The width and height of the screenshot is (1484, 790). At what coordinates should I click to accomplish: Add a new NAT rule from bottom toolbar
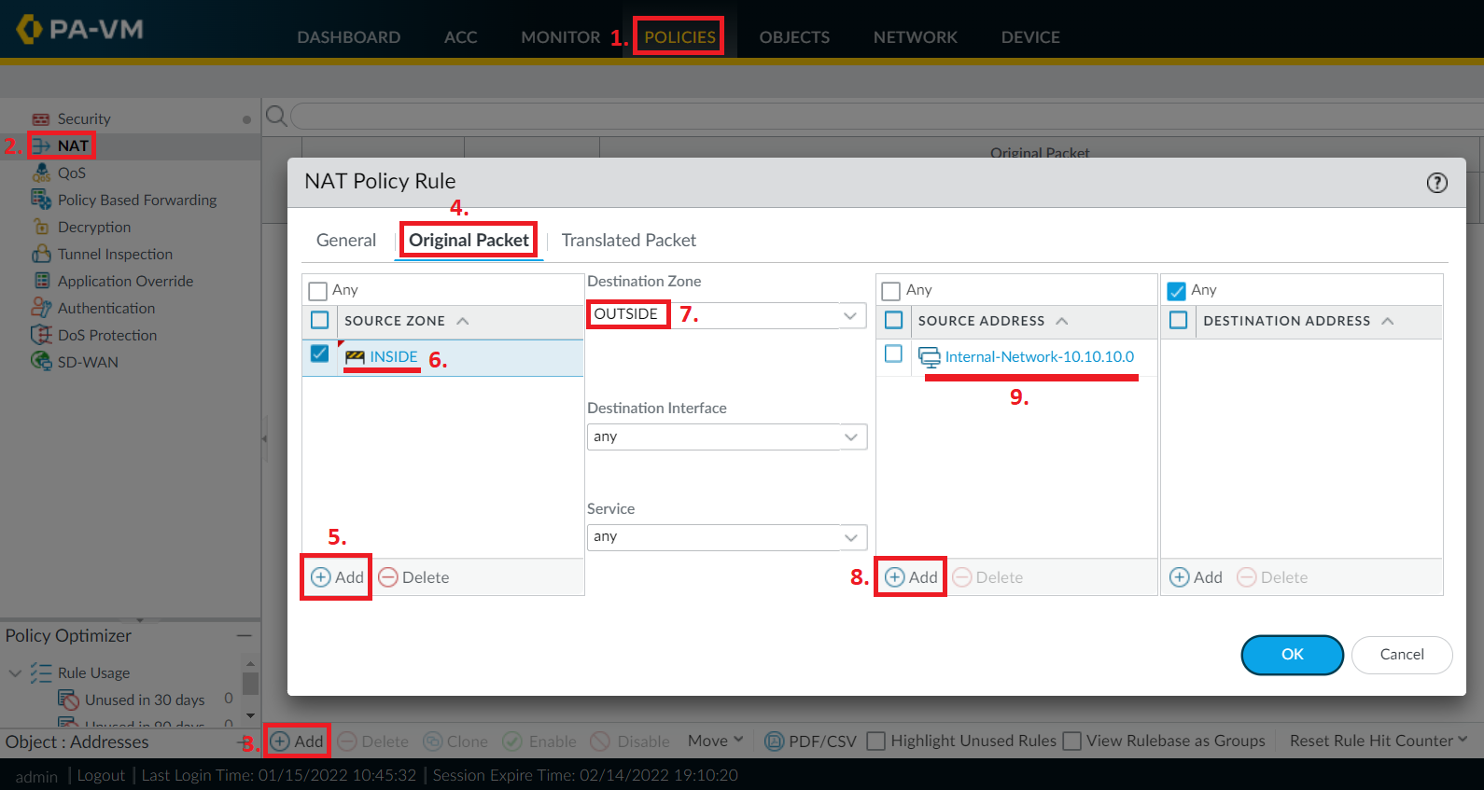click(x=297, y=741)
